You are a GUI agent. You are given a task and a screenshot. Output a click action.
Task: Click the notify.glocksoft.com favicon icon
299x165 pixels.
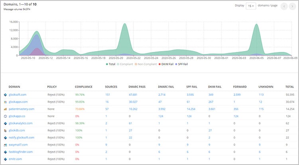5,138
